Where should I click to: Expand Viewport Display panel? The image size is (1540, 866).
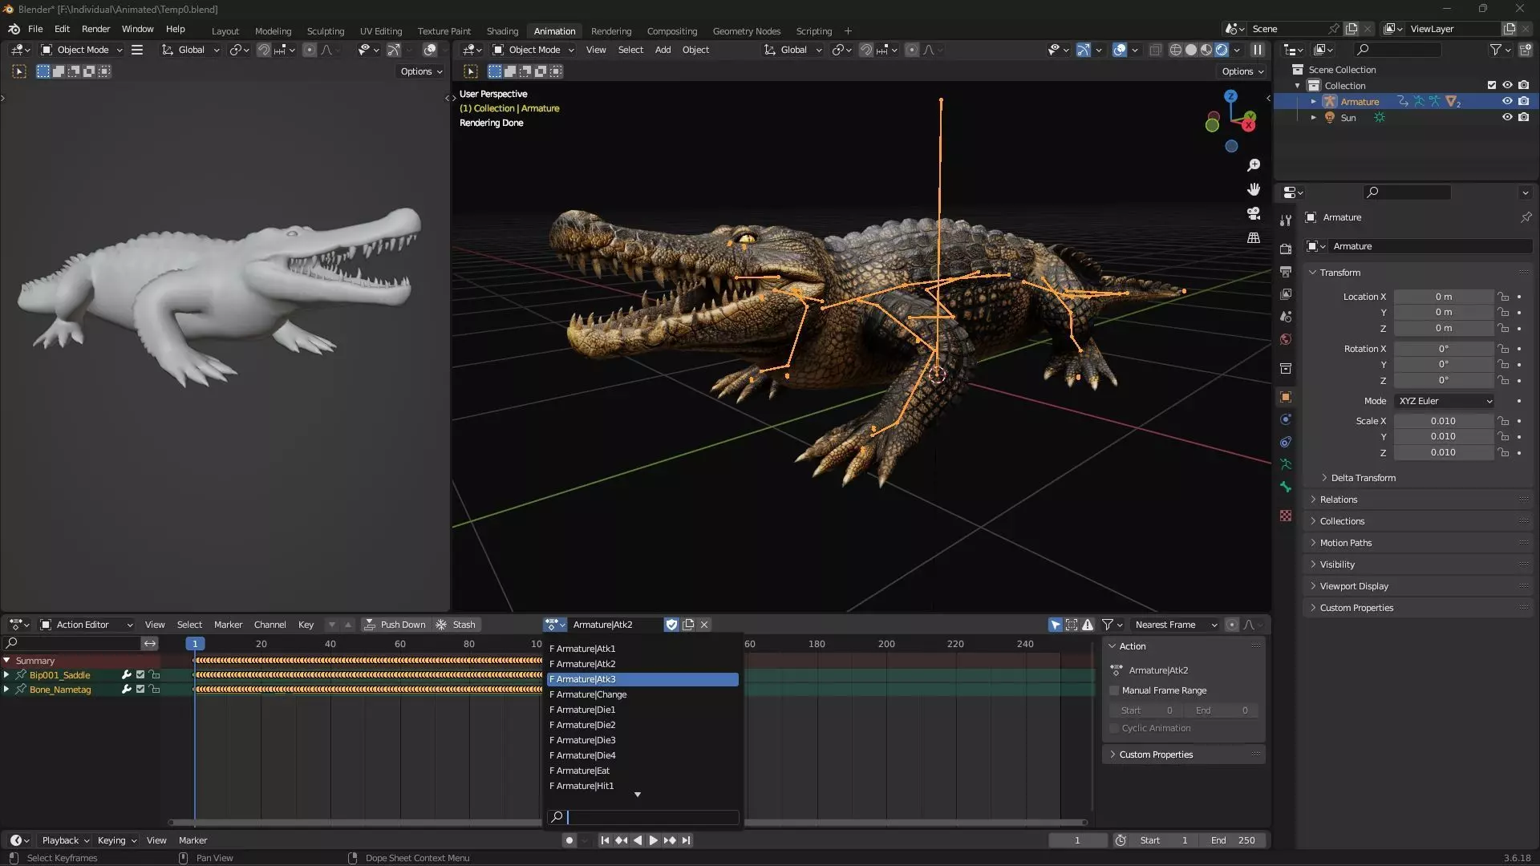tap(1354, 586)
